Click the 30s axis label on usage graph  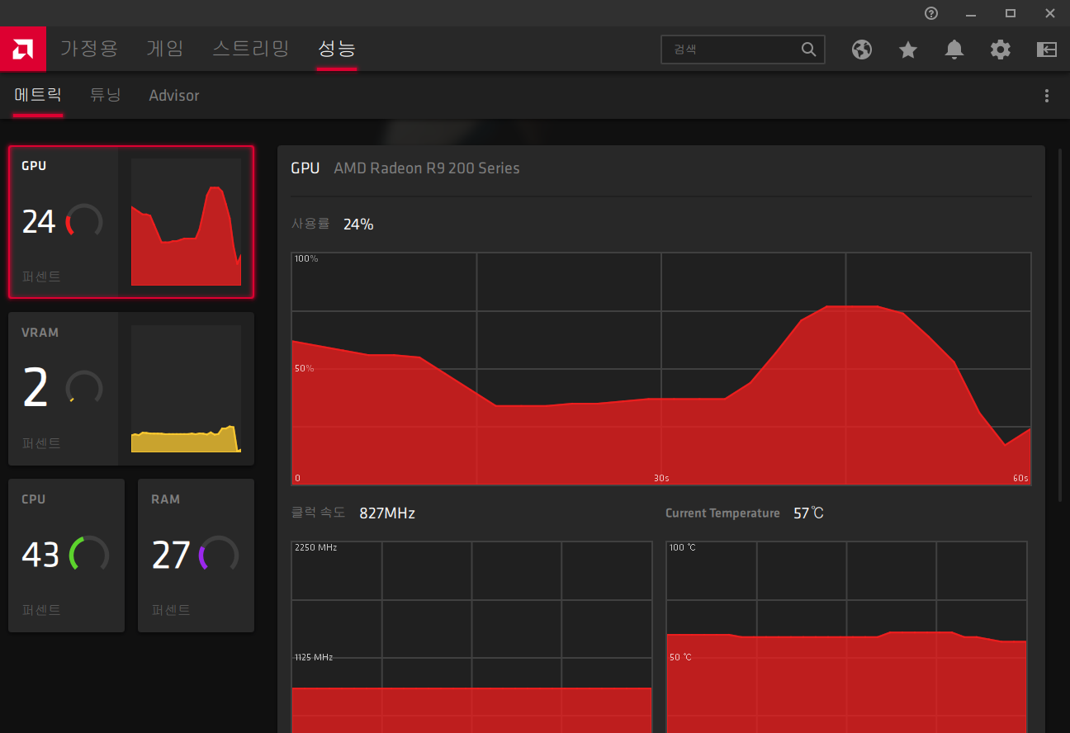tap(661, 478)
